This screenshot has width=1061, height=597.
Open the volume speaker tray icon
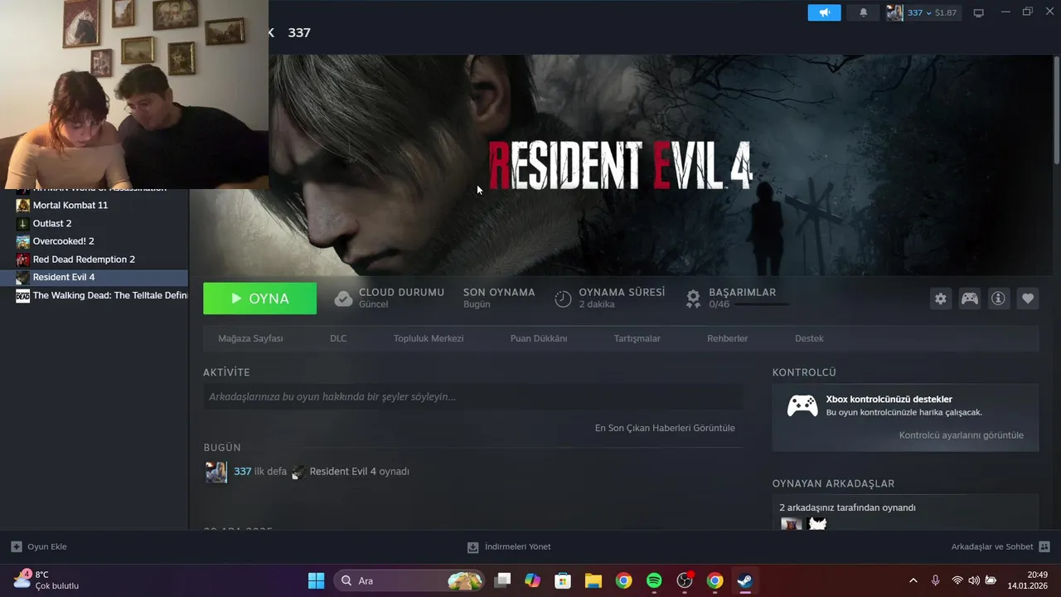click(974, 580)
